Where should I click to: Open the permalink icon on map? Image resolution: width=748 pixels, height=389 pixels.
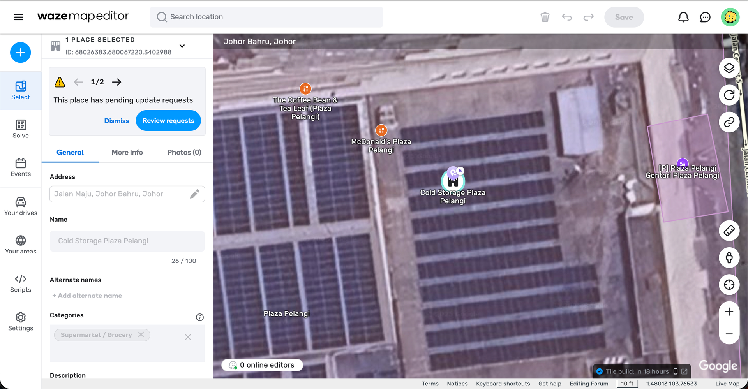(729, 122)
